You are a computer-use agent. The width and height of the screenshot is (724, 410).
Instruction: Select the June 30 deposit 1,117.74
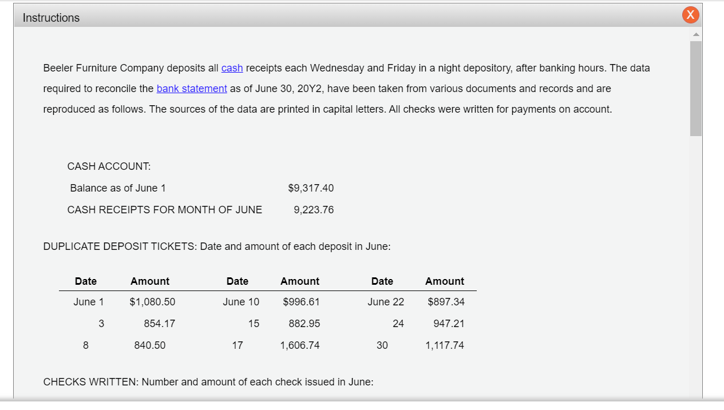click(x=445, y=345)
